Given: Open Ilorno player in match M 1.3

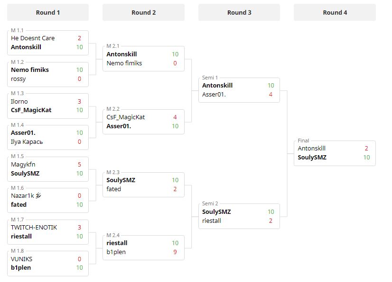Looking at the screenshot, I should coord(19,101).
